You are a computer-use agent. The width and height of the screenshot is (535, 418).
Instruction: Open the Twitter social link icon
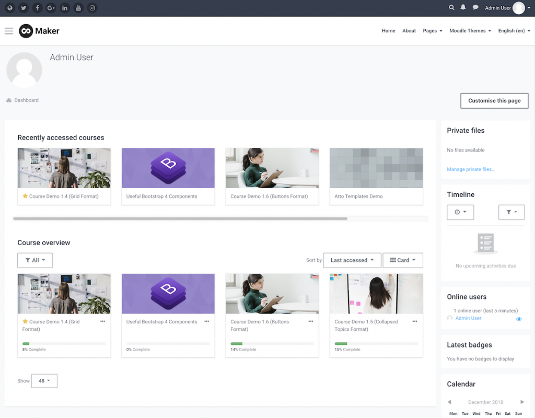tap(24, 8)
